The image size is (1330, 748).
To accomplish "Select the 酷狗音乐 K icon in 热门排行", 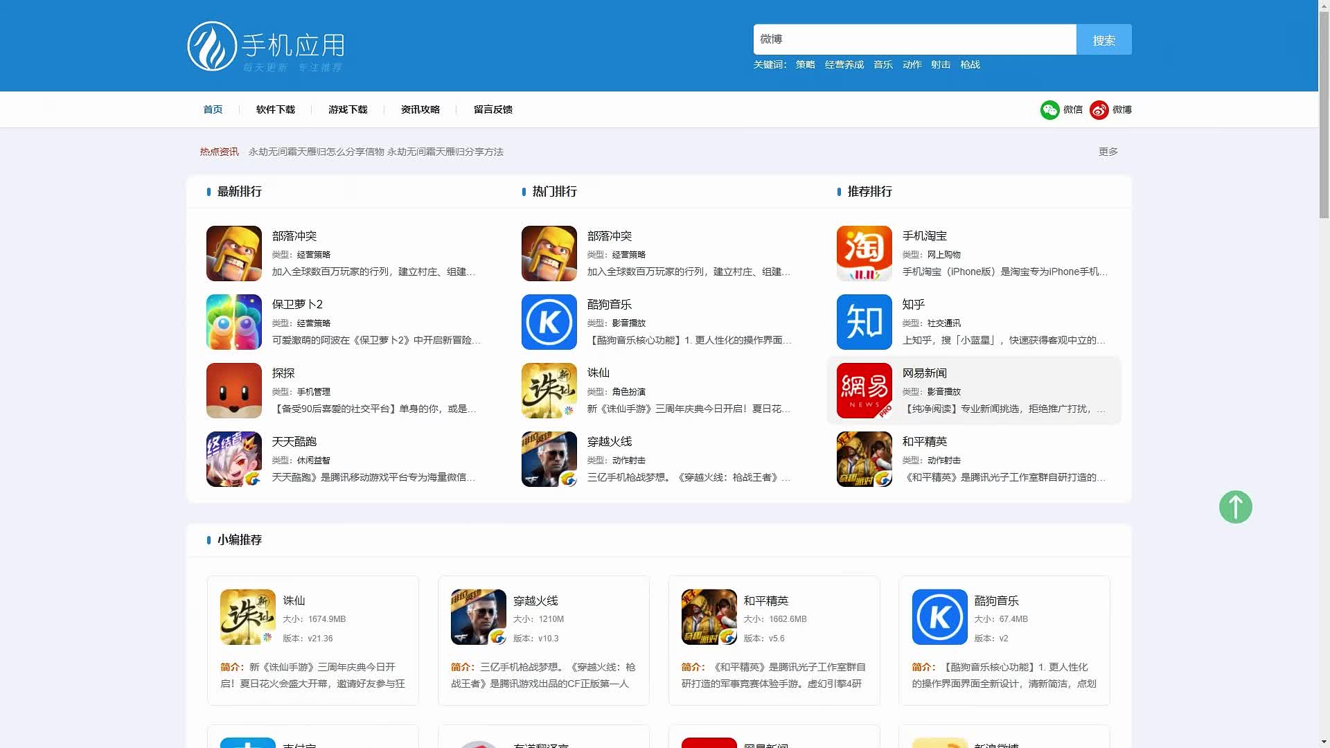I will click(x=549, y=322).
